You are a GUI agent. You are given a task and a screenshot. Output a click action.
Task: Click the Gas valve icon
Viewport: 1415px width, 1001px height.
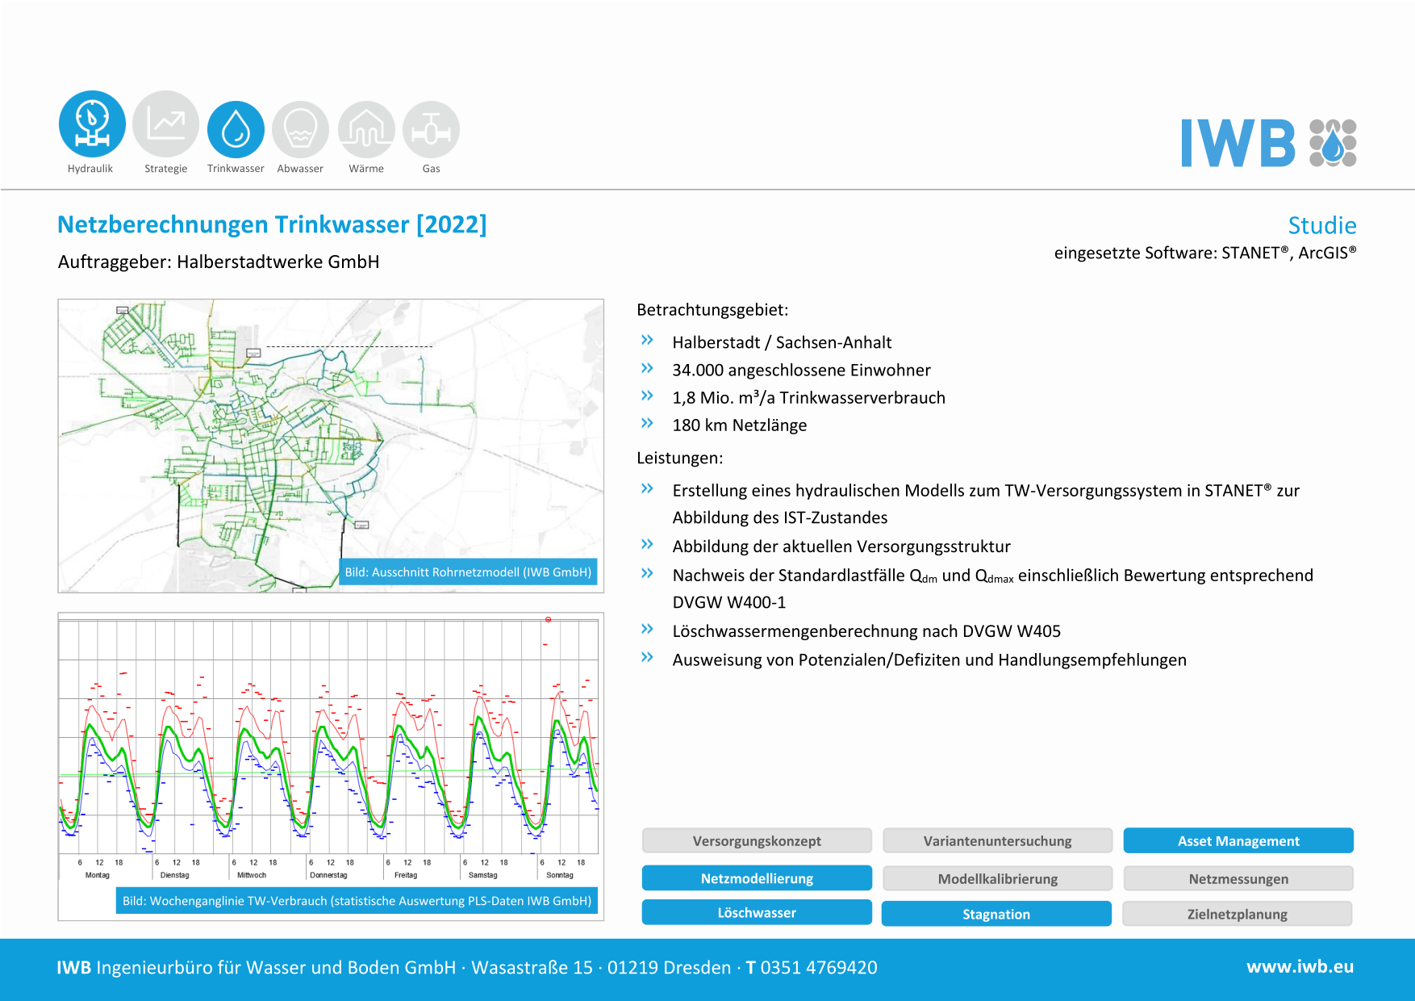[431, 129]
